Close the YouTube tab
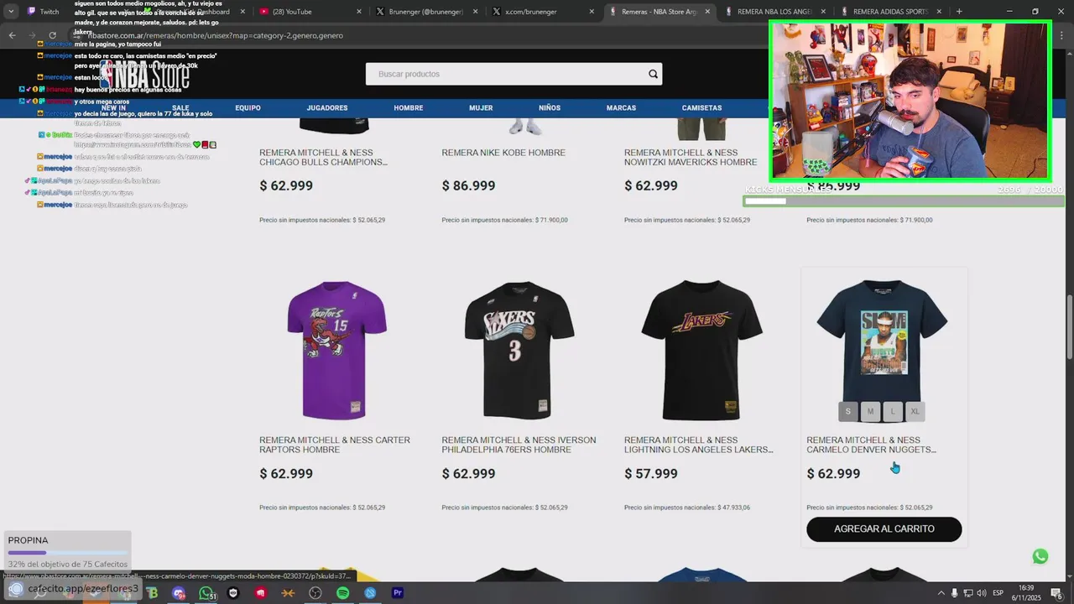This screenshot has width=1074, height=604. 359,12
